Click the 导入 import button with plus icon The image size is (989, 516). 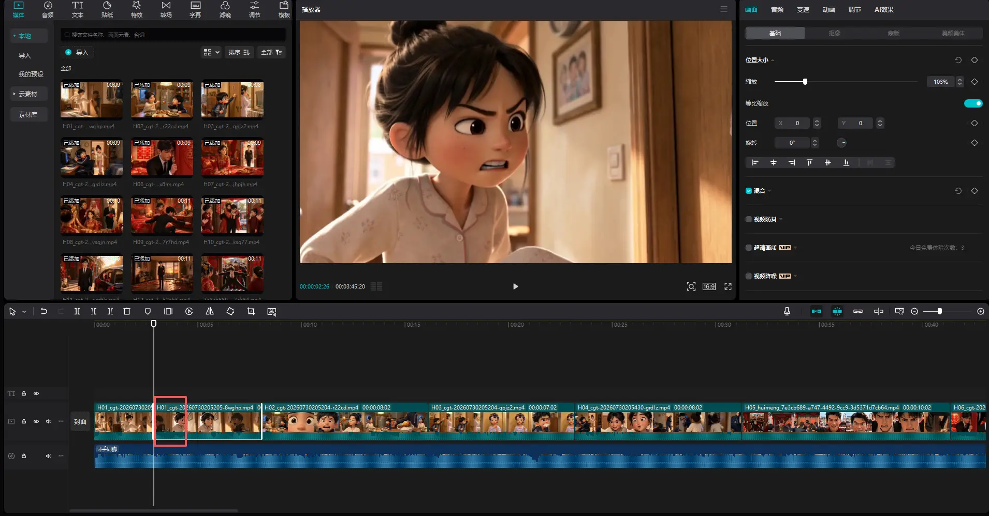(77, 52)
